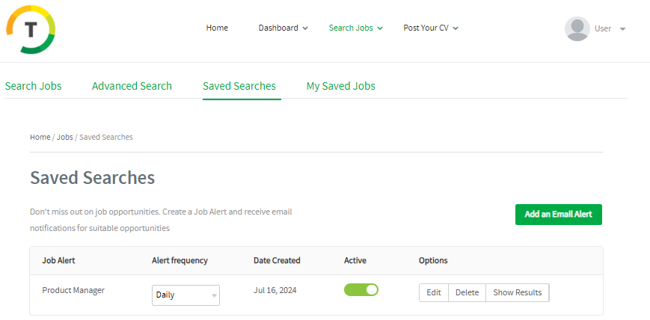The image size is (650, 320).
Task: Click the Home breadcrumb link
Action: pyautogui.click(x=40, y=138)
